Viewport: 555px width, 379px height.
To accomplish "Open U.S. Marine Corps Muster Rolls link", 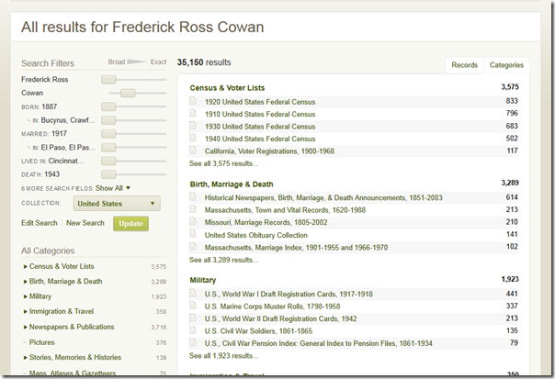I will click(272, 307).
